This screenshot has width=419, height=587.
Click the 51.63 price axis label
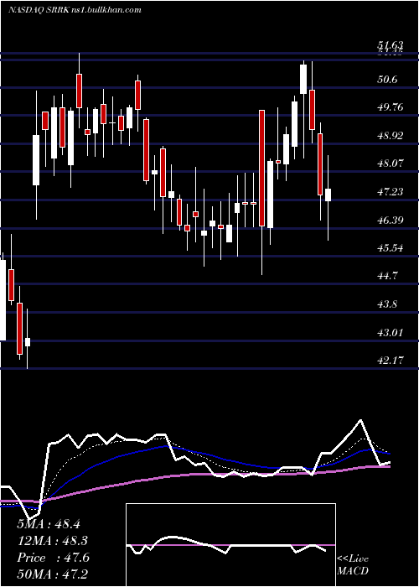[x=390, y=45]
